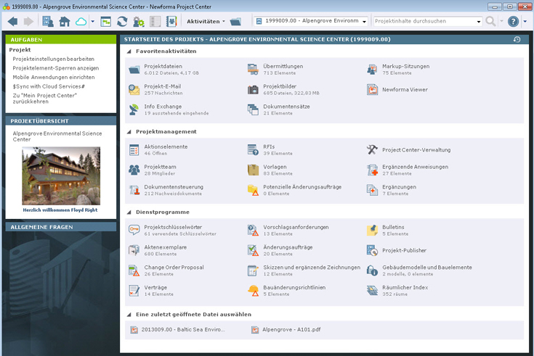The height and width of the screenshot is (356, 534).
Task: Open Projektteam members icon
Action: (x=134, y=170)
